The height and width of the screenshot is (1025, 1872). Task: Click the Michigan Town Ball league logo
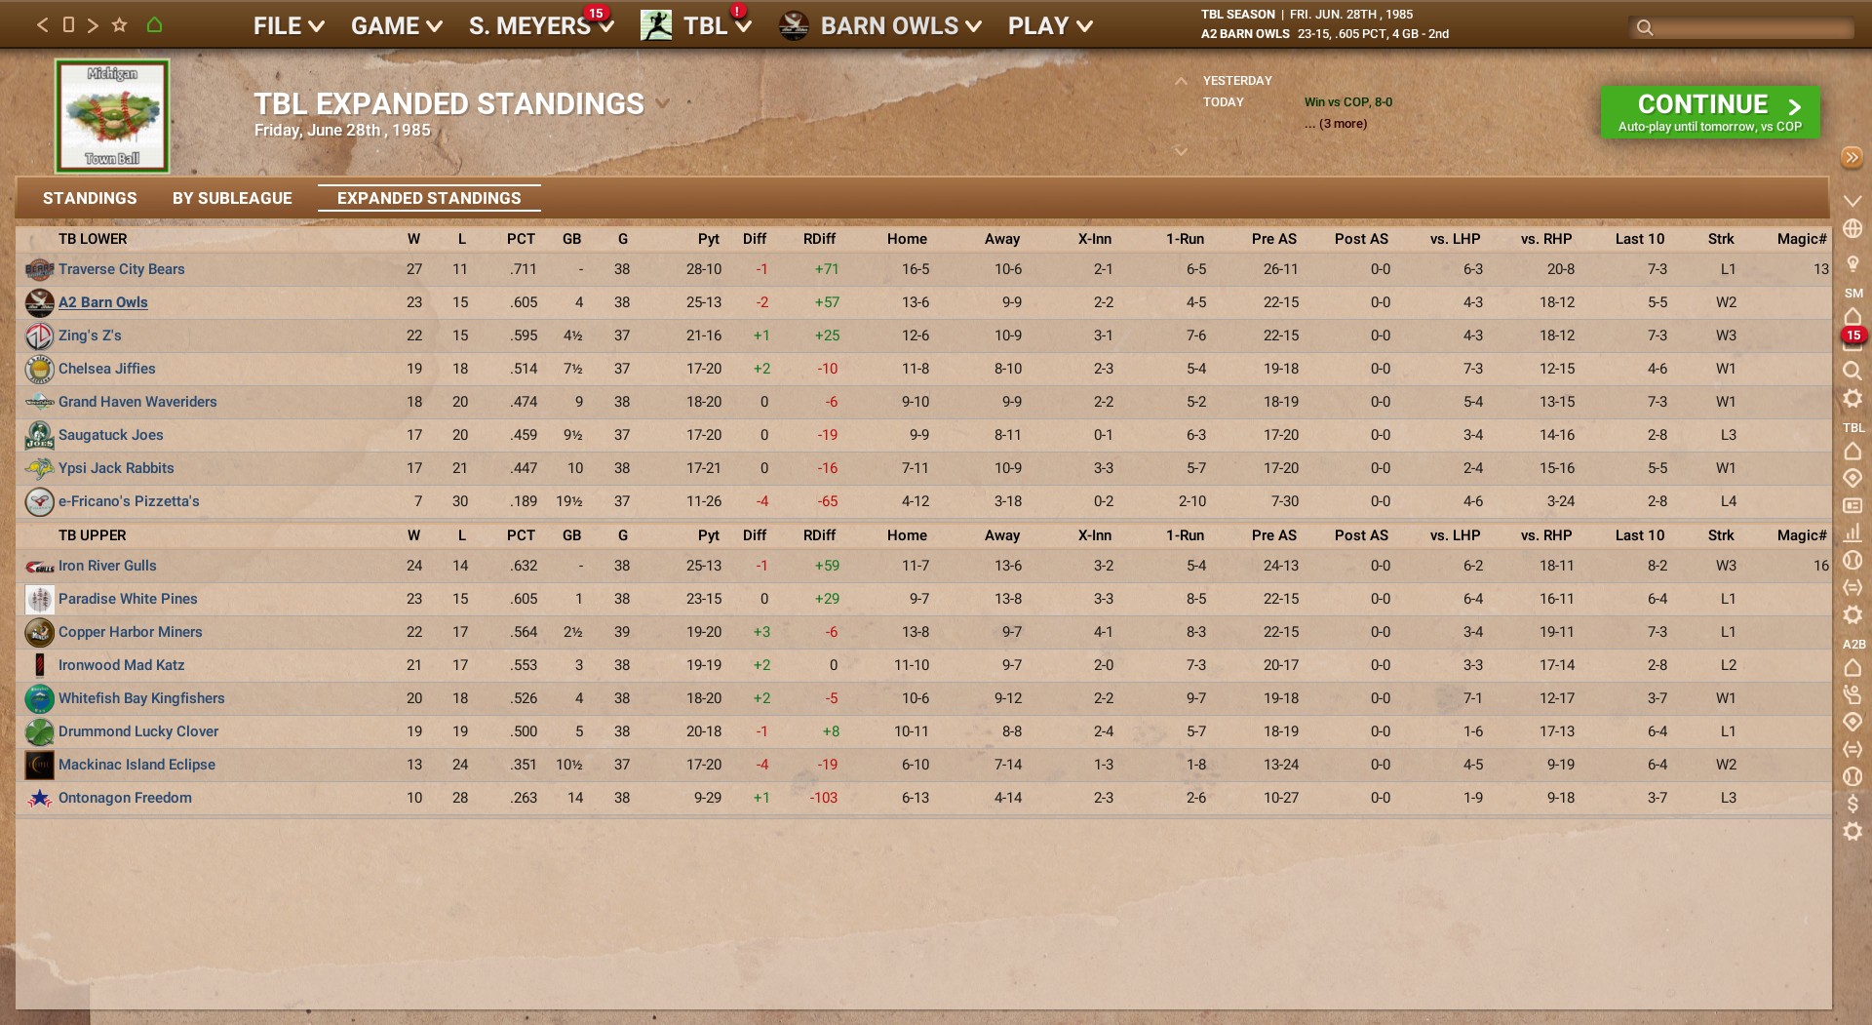point(112,116)
